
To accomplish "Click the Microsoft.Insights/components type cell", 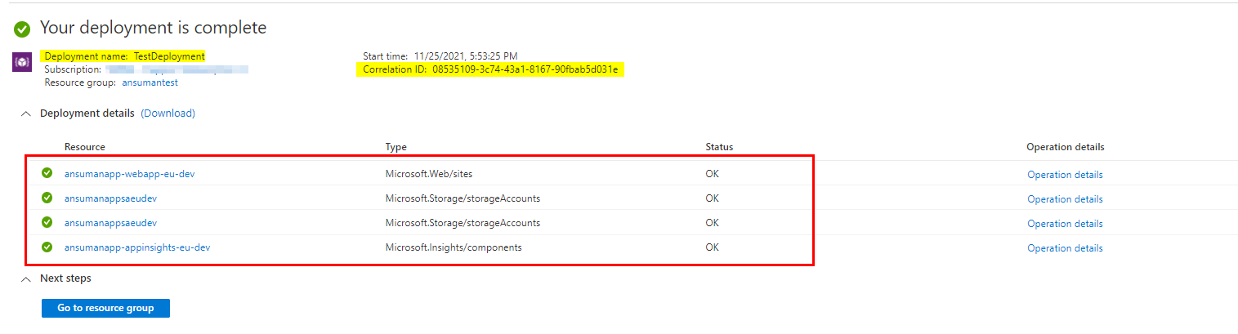I will (x=454, y=247).
